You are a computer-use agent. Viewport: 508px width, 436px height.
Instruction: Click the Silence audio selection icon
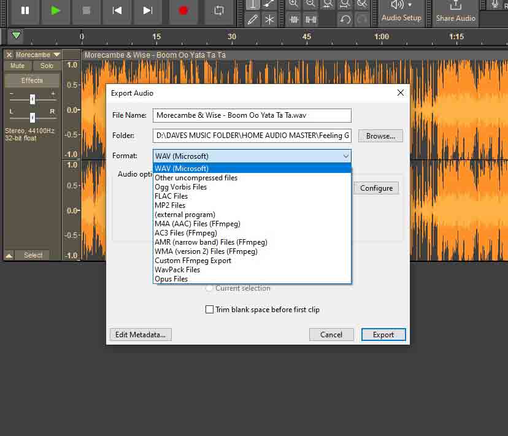coord(311,19)
